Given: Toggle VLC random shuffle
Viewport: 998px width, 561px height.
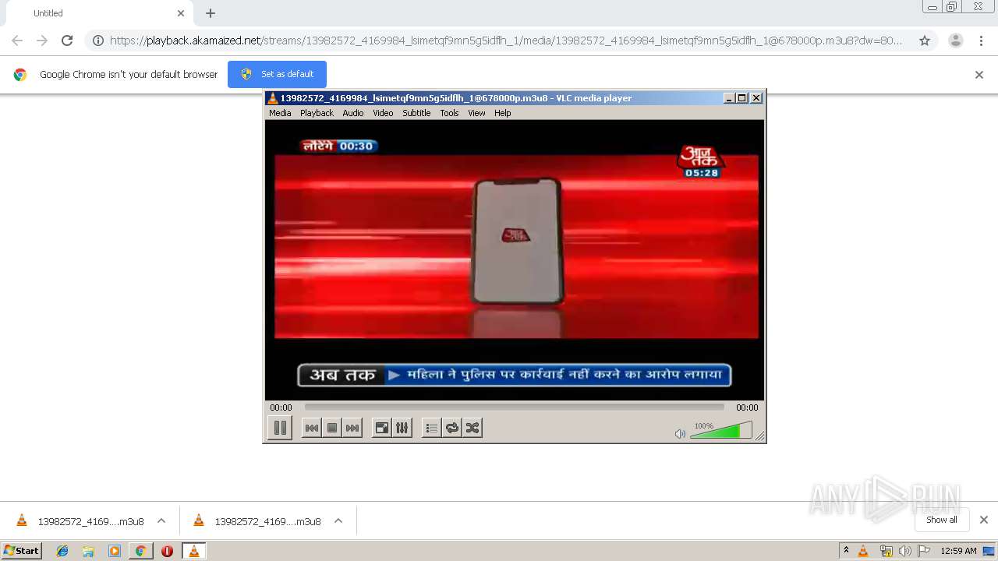Looking at the screenshot, I should point(472,428).
